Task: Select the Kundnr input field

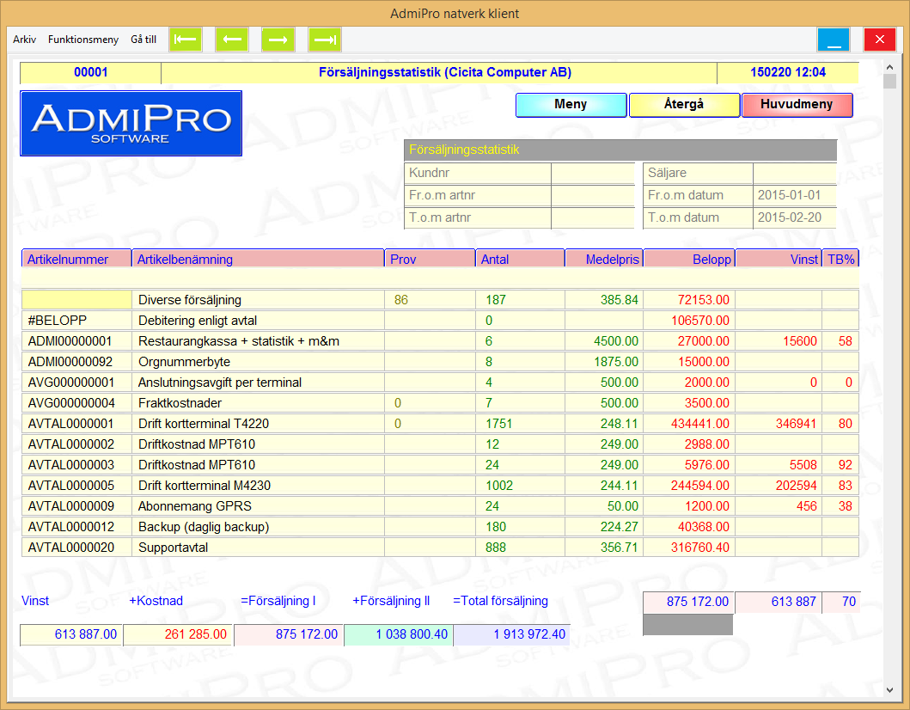Action: (592, 173)
